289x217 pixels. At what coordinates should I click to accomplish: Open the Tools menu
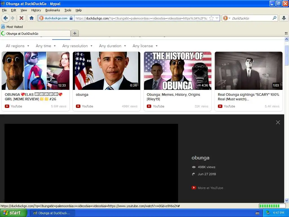click(x=68, y=10)
